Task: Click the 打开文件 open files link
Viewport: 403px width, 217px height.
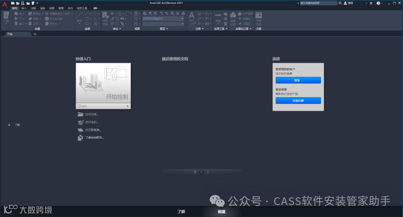Action: tap(88, 114)
